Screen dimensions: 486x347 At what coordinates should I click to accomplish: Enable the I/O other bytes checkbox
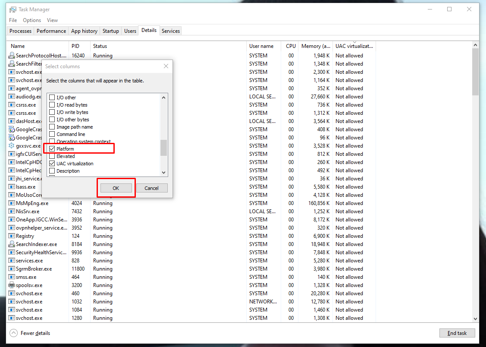click(x=52, y=120)
